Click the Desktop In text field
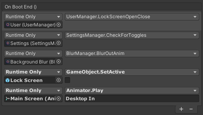The image size is (203, 115). pyautogui.click(x=132, y=99)
